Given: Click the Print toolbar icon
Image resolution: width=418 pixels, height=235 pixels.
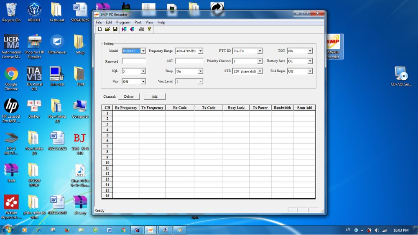Looking at the screenshot, I should (142, 29).
